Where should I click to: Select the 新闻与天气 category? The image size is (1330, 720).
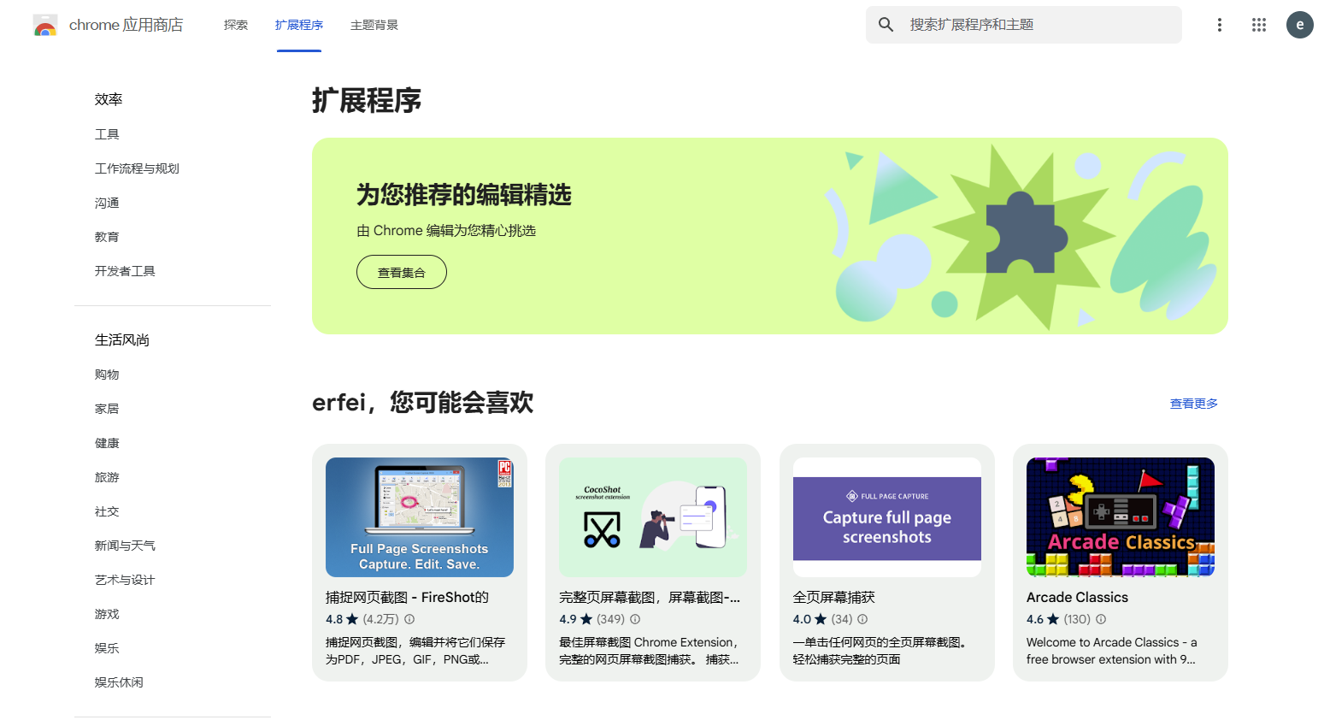click(125, 546)
